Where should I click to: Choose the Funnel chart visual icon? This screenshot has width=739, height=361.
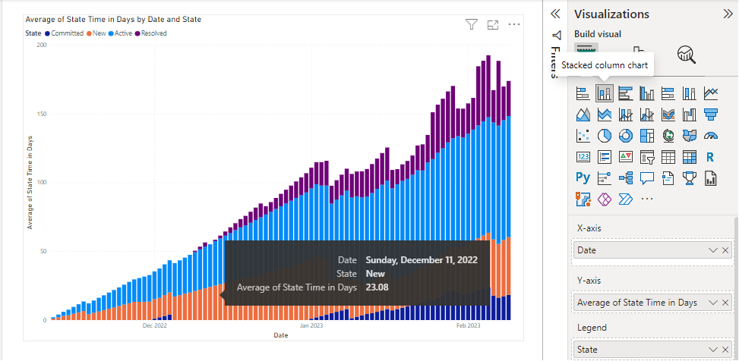point(711,115)
